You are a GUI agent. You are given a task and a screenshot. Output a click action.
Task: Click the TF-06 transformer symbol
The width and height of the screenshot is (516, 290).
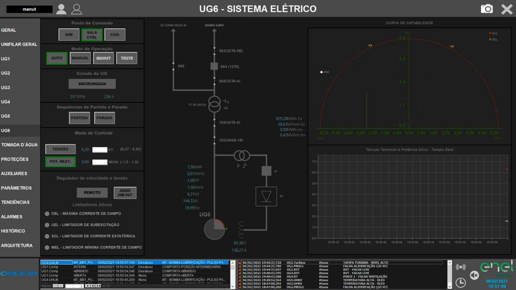pos(214,104)
